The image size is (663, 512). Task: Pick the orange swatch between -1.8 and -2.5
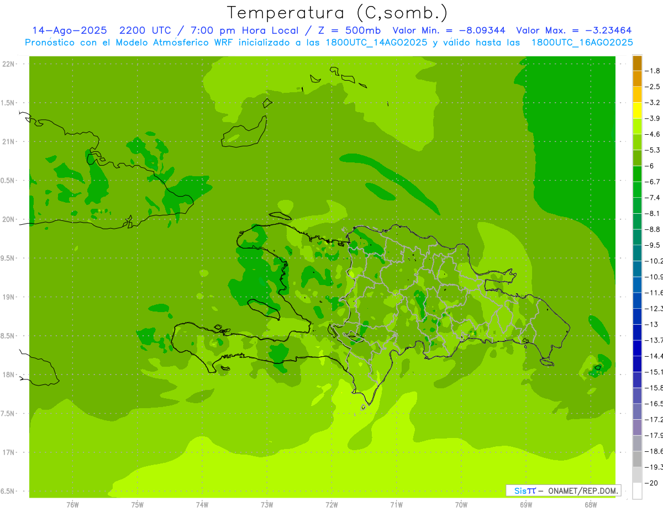click(x=637, y=78)
